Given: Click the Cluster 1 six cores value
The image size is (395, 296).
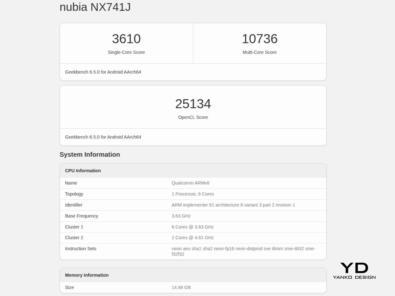Looking at the screenshot, I should 193,227.
